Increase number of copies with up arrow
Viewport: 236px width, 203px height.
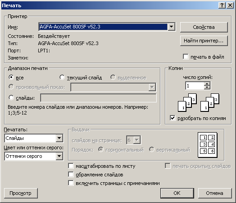[207, 84]
